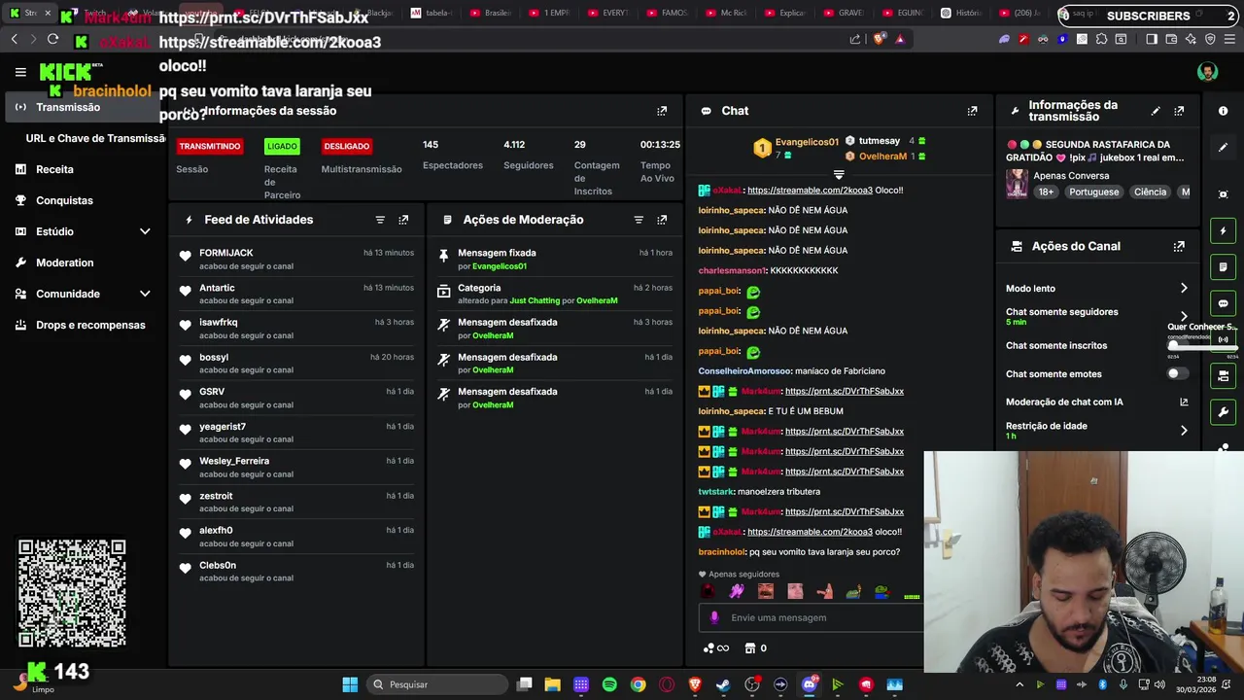Click the DESLIGADO multitransmissão badge

347,146
